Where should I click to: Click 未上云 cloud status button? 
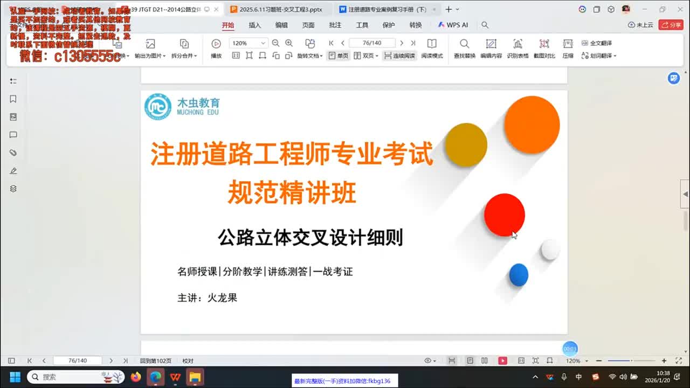(x=640, y=25)
